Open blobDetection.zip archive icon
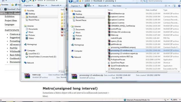The height and width of the screenshot is (102, 181). (x=109, y=13)
